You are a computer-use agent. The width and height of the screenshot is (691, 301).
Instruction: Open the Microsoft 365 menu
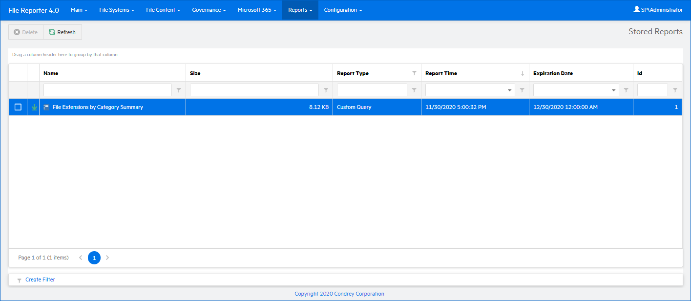pos(257,10)
